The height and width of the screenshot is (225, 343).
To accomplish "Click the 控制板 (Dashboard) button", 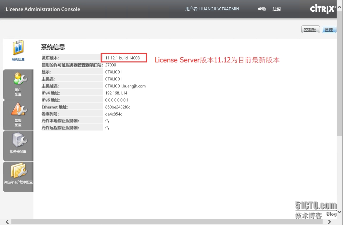I will (x=310, y=29).
